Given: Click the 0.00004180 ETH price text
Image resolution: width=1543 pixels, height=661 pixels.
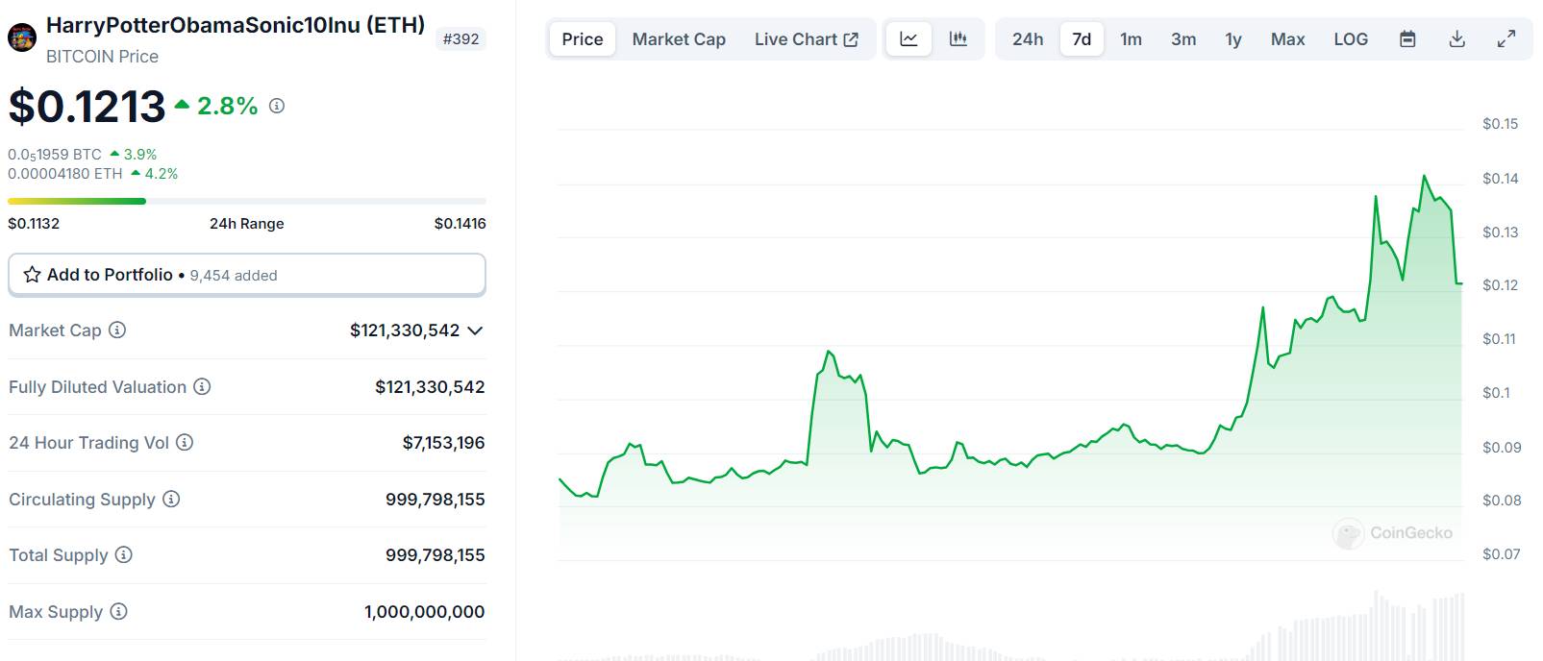Looking at the screenshot, I should pos(65,174).
